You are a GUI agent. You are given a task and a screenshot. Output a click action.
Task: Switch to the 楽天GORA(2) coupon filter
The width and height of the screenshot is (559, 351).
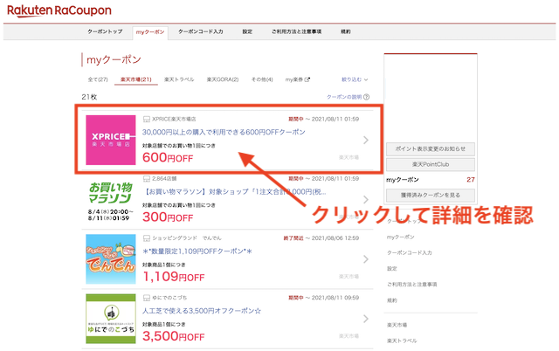(223, 79)
